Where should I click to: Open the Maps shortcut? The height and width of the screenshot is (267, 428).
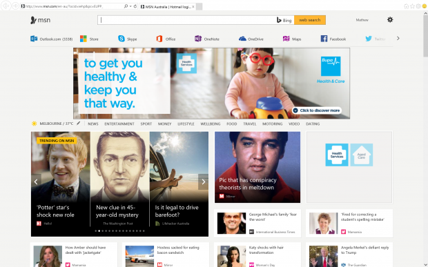pyautogui.click(x=292, y=39)
